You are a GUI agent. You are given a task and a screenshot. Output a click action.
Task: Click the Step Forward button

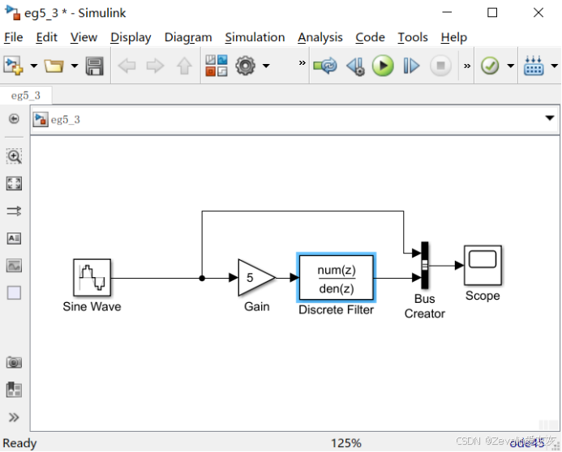(x=411, y=66)
